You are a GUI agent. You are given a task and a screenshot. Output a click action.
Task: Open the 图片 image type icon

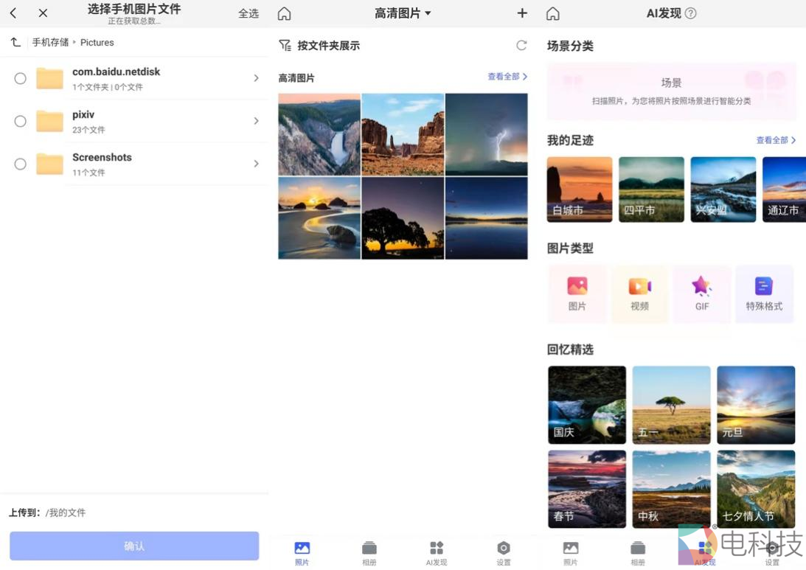[x=577, y=293]
